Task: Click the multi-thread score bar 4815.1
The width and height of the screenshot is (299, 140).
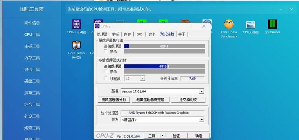Action: 164,66
